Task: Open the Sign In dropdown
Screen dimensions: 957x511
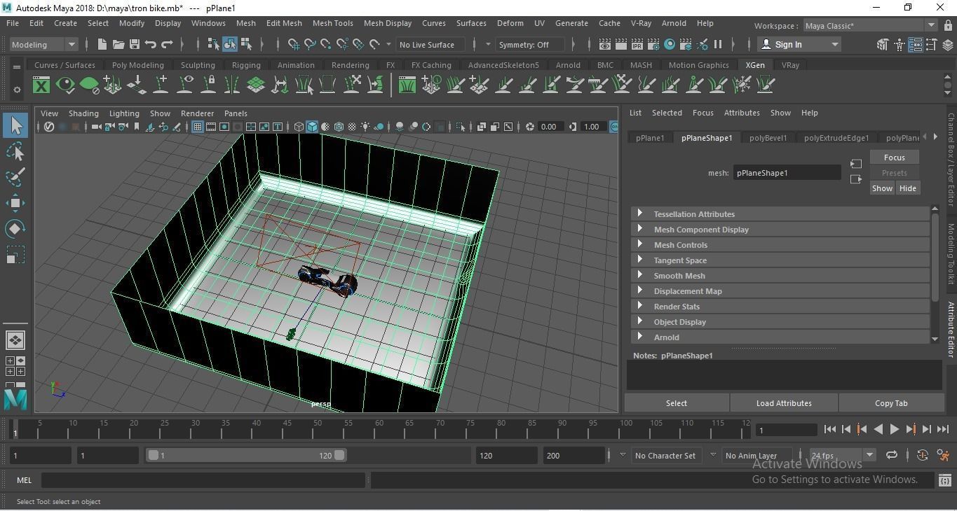Action: click(x=800, y=44)
